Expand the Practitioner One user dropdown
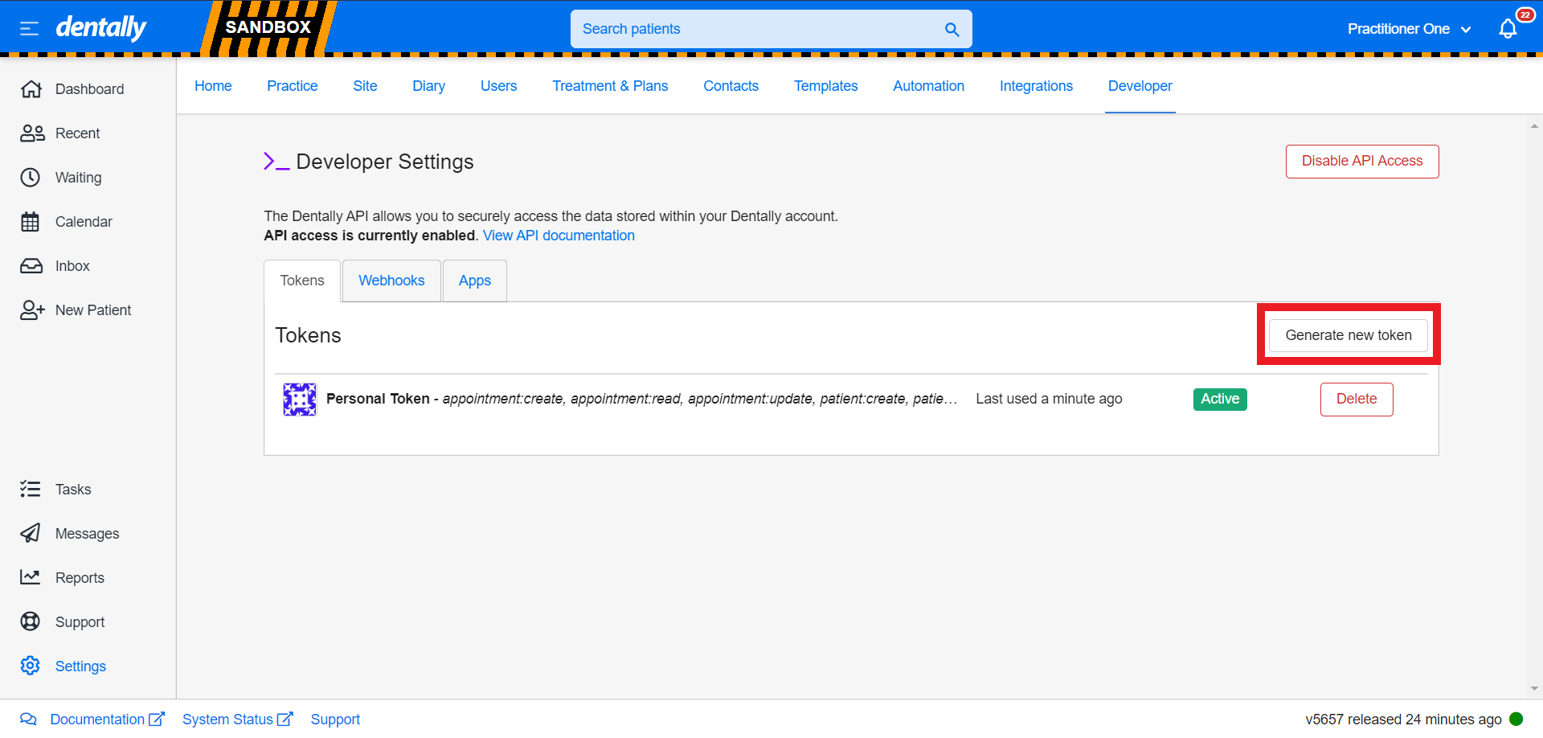The image size is (1543, 738). pyautogui.click(x=1409, y=29)
